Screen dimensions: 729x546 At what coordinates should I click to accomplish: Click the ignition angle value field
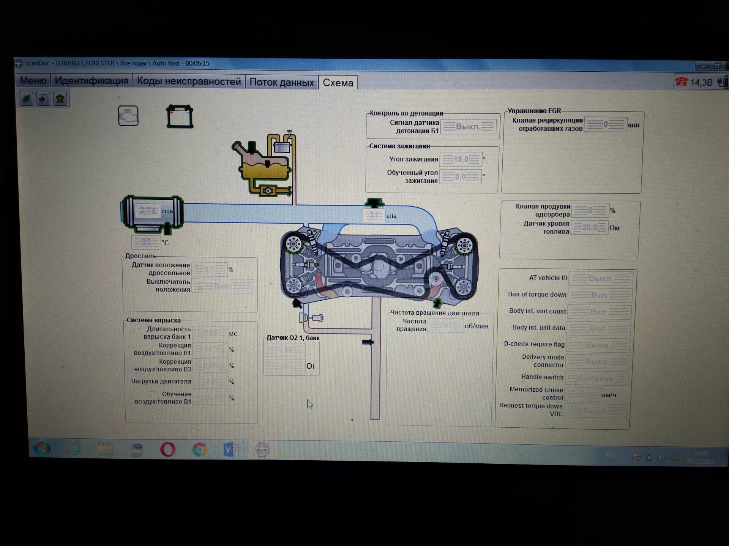461,160
